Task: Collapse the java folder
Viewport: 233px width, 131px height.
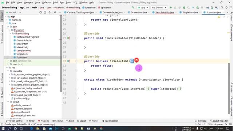Action: click(x=7, y=23)
